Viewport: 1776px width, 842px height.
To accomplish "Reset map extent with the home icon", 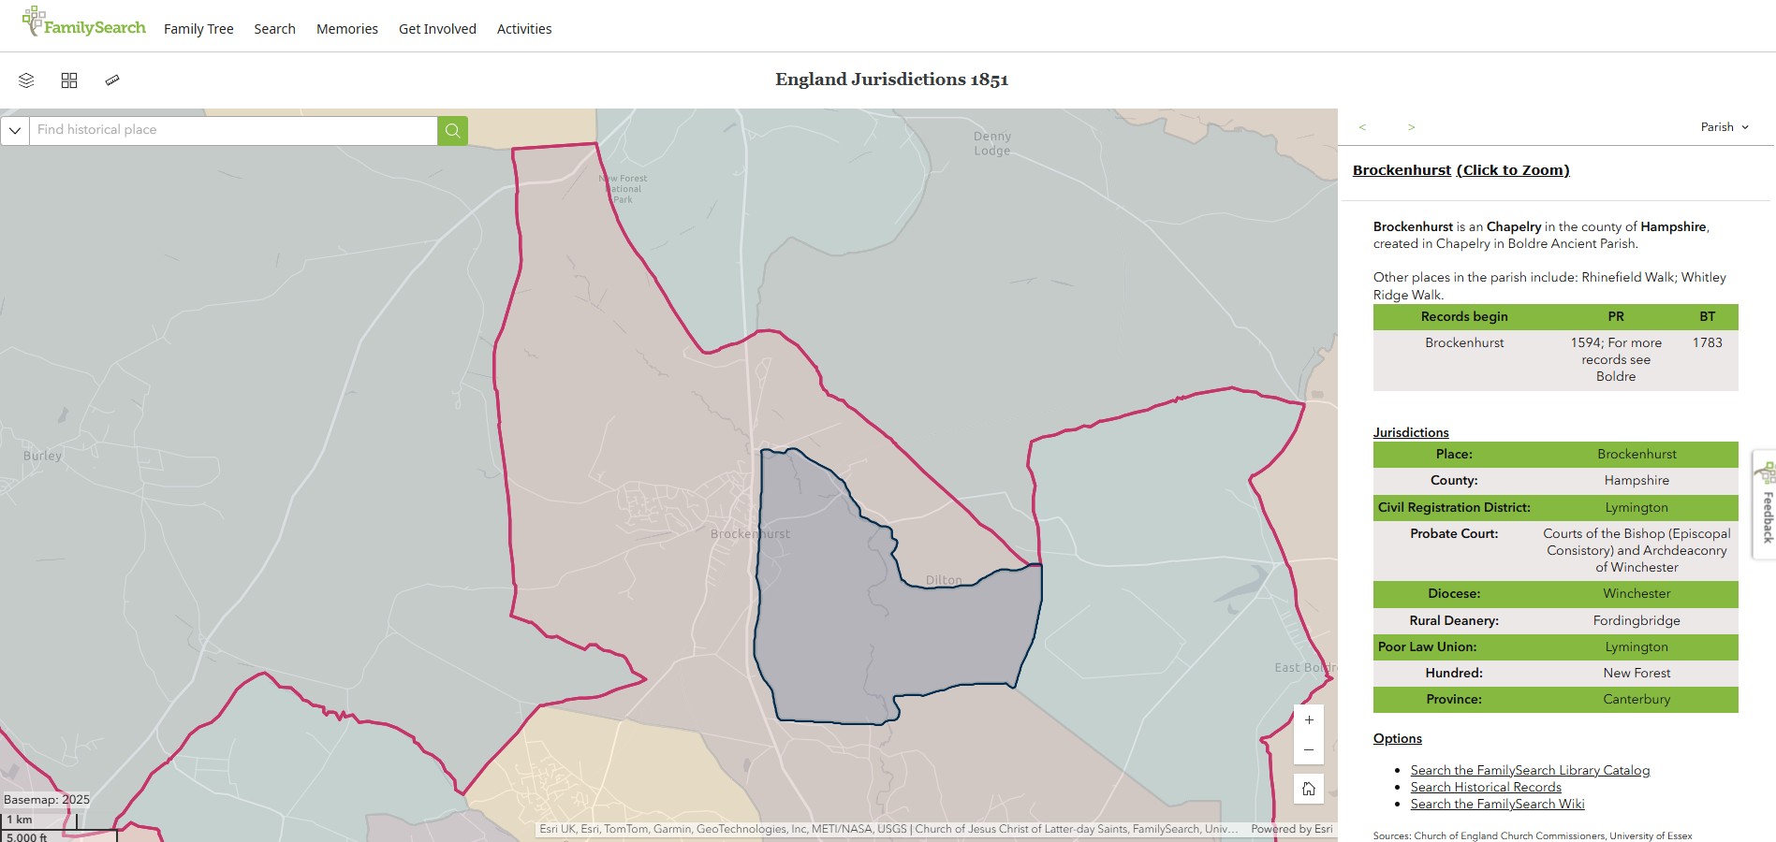I will coord(1308,789).
